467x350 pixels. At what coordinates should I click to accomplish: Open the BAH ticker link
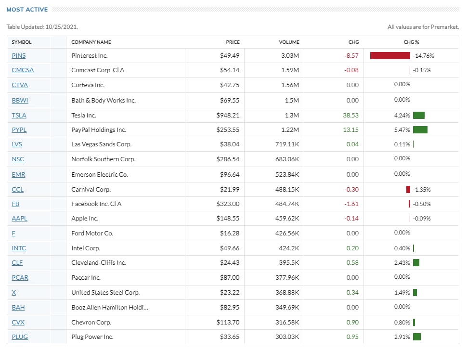[x=18, y=308]
